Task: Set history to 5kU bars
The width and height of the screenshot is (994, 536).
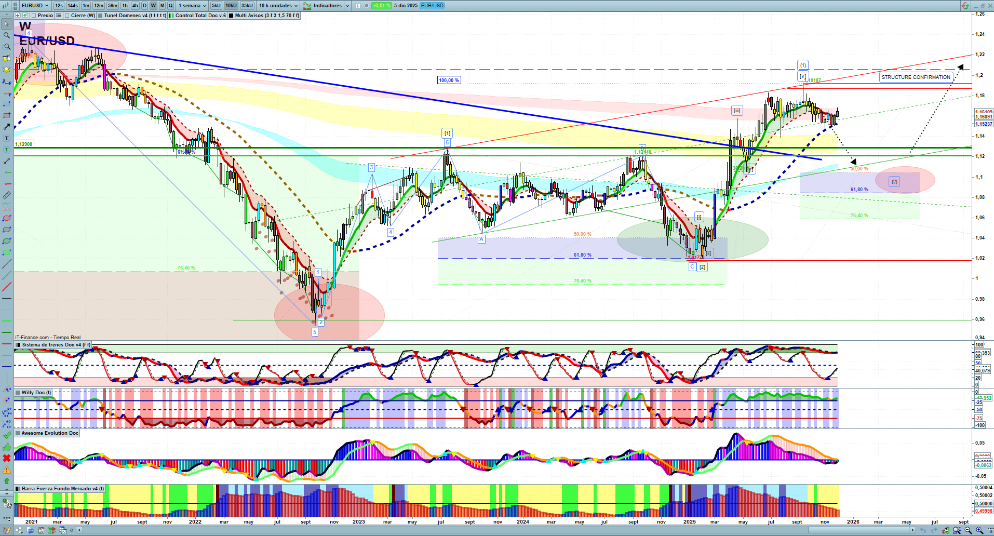Action: point(216,6)
